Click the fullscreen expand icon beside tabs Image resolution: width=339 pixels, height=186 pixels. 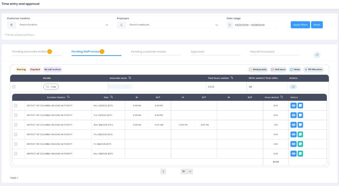point(317,55)
